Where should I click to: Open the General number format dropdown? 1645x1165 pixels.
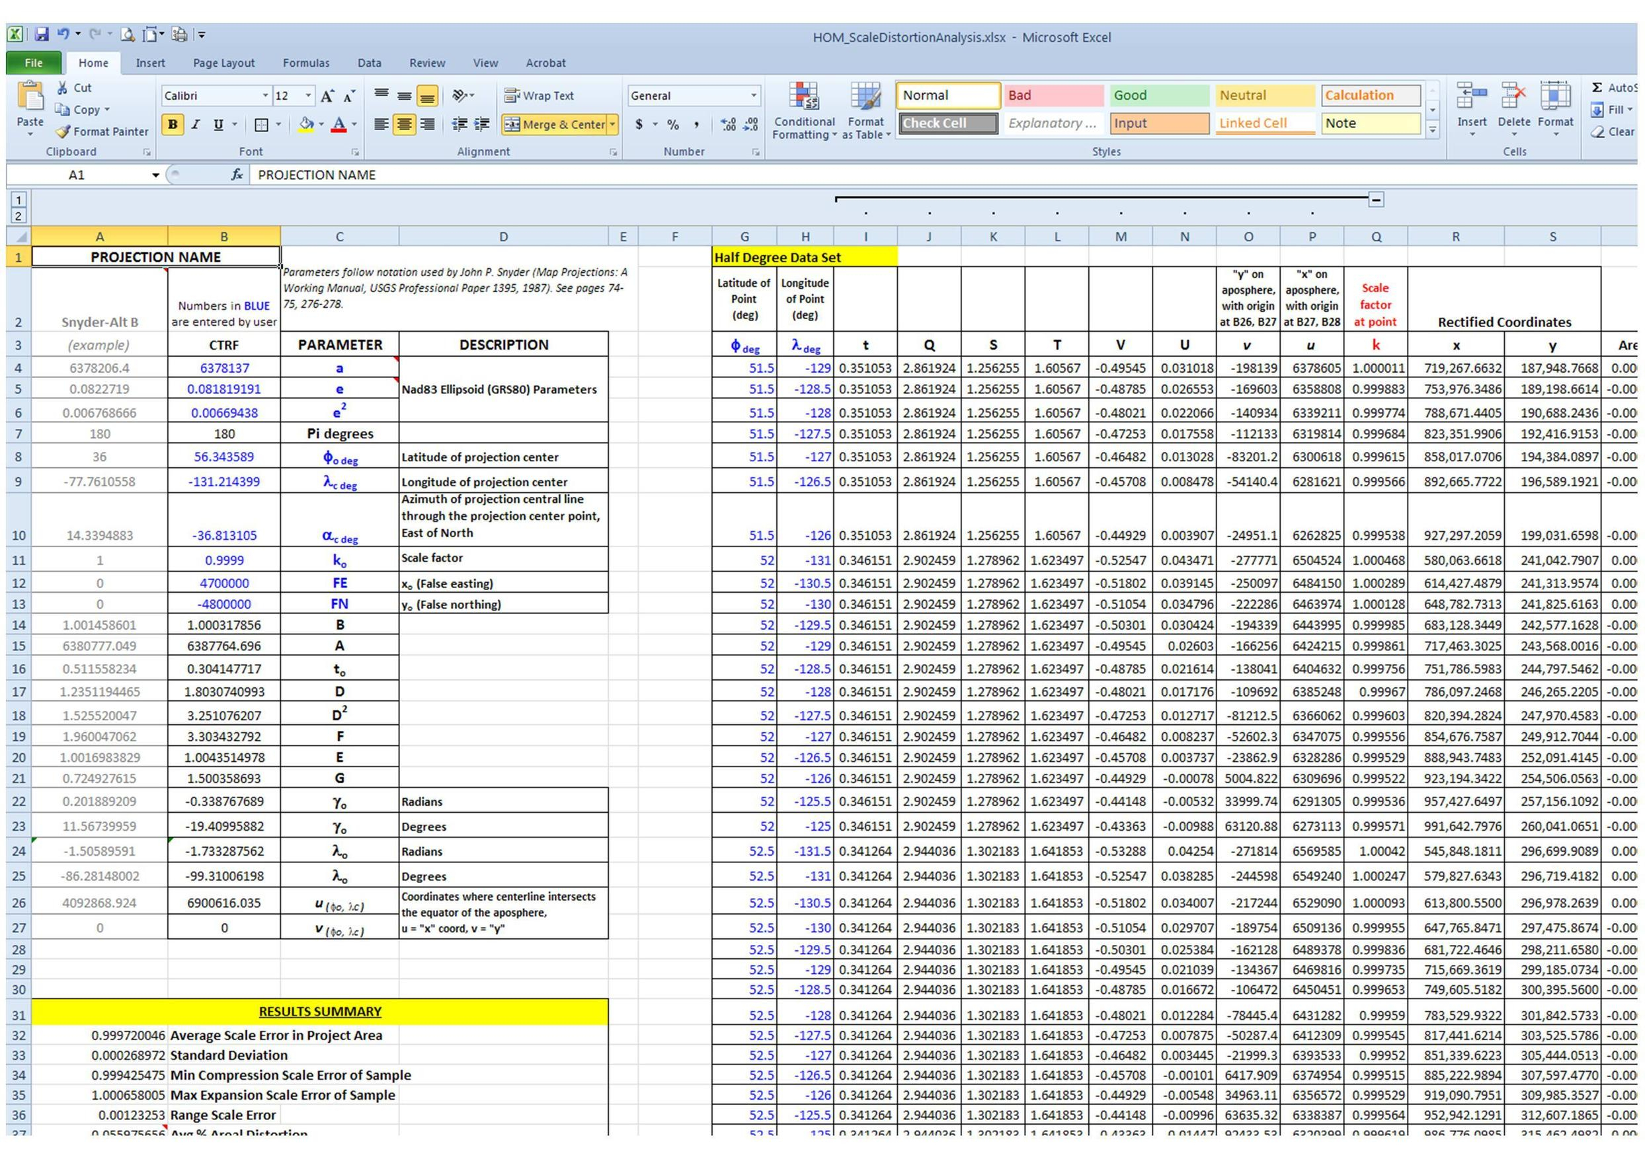click(x=754, y=95)
